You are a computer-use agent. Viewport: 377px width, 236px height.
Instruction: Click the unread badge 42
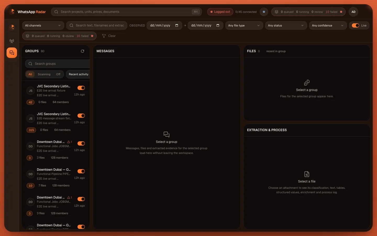(30, 102)
